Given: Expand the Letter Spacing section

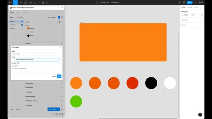Looking at the screenshot, I should (x=30, y=97).
